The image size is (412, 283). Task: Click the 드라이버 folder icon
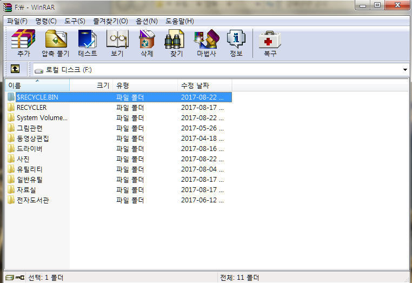(x=11, y=149)
